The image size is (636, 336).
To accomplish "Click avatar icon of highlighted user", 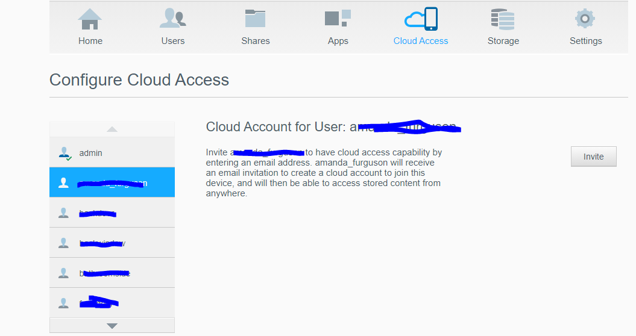I will point(63,182).
